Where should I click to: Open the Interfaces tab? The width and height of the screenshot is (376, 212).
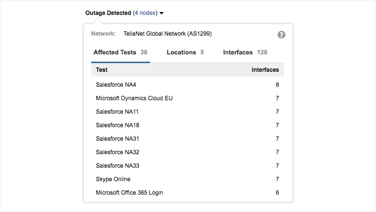(x=245, y=53)
